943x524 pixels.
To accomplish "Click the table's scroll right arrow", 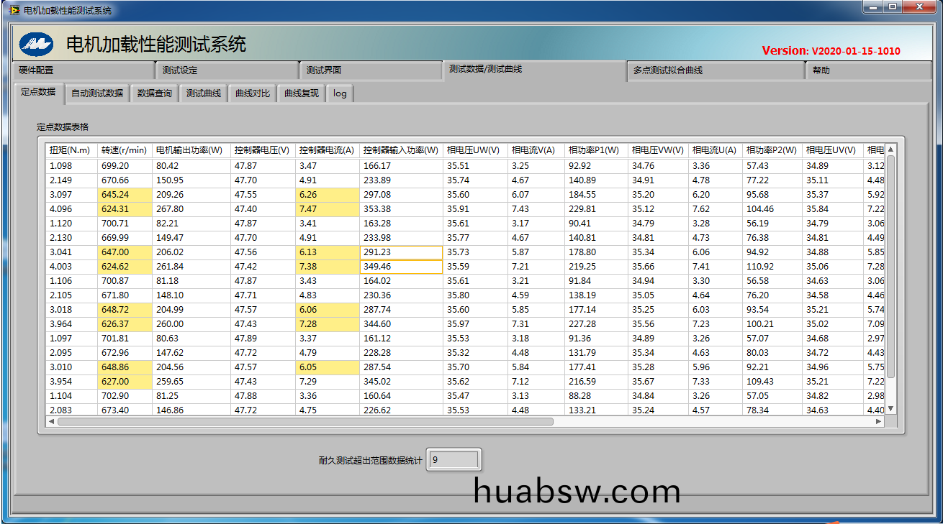I will coord(878,422).
